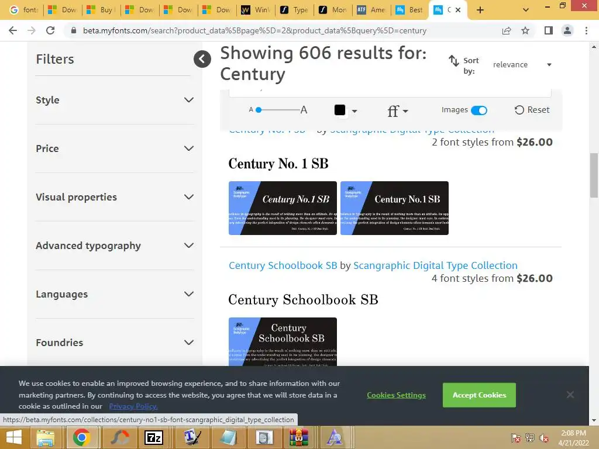Expand the Languages filter
Viewport: 599px width, 449px height.
pyautogui.click(x=115, y=294)
